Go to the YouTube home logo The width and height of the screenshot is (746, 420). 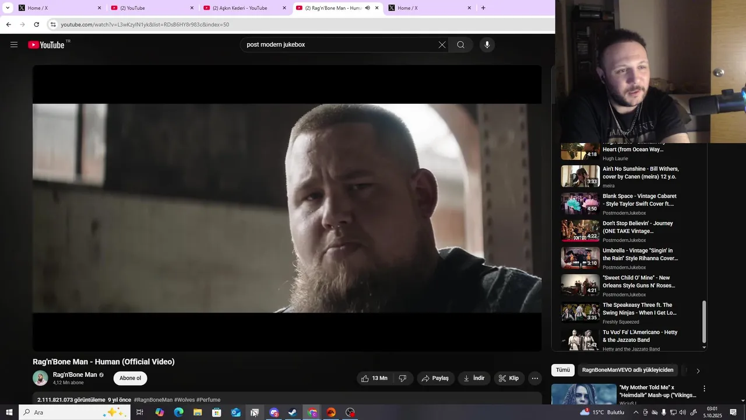click(x=47, y=45)
